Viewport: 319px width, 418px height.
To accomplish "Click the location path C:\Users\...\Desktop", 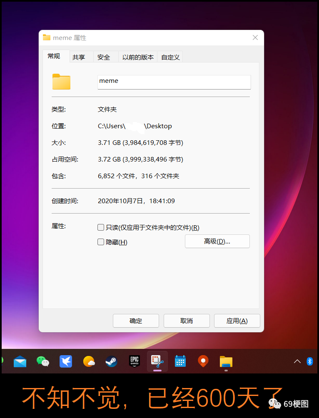I will pos(135,126).
